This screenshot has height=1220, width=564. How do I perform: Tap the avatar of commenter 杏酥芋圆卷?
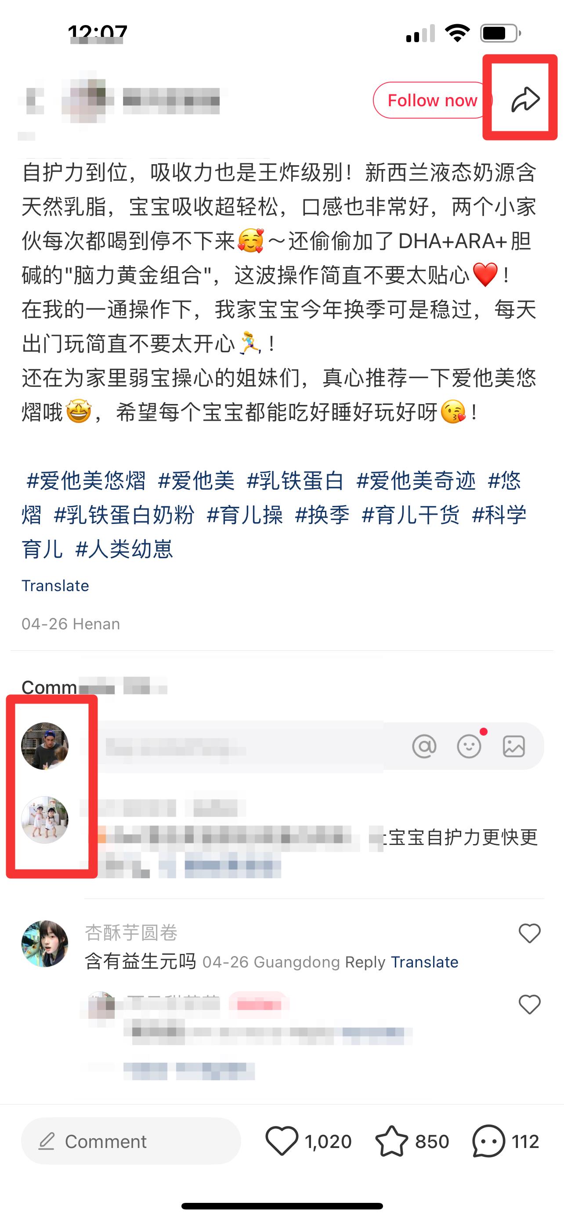45,943
